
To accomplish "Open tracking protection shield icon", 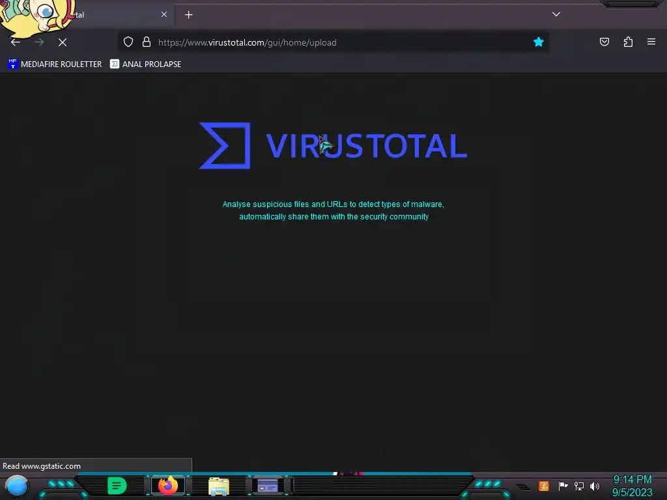I will (128, 42).
